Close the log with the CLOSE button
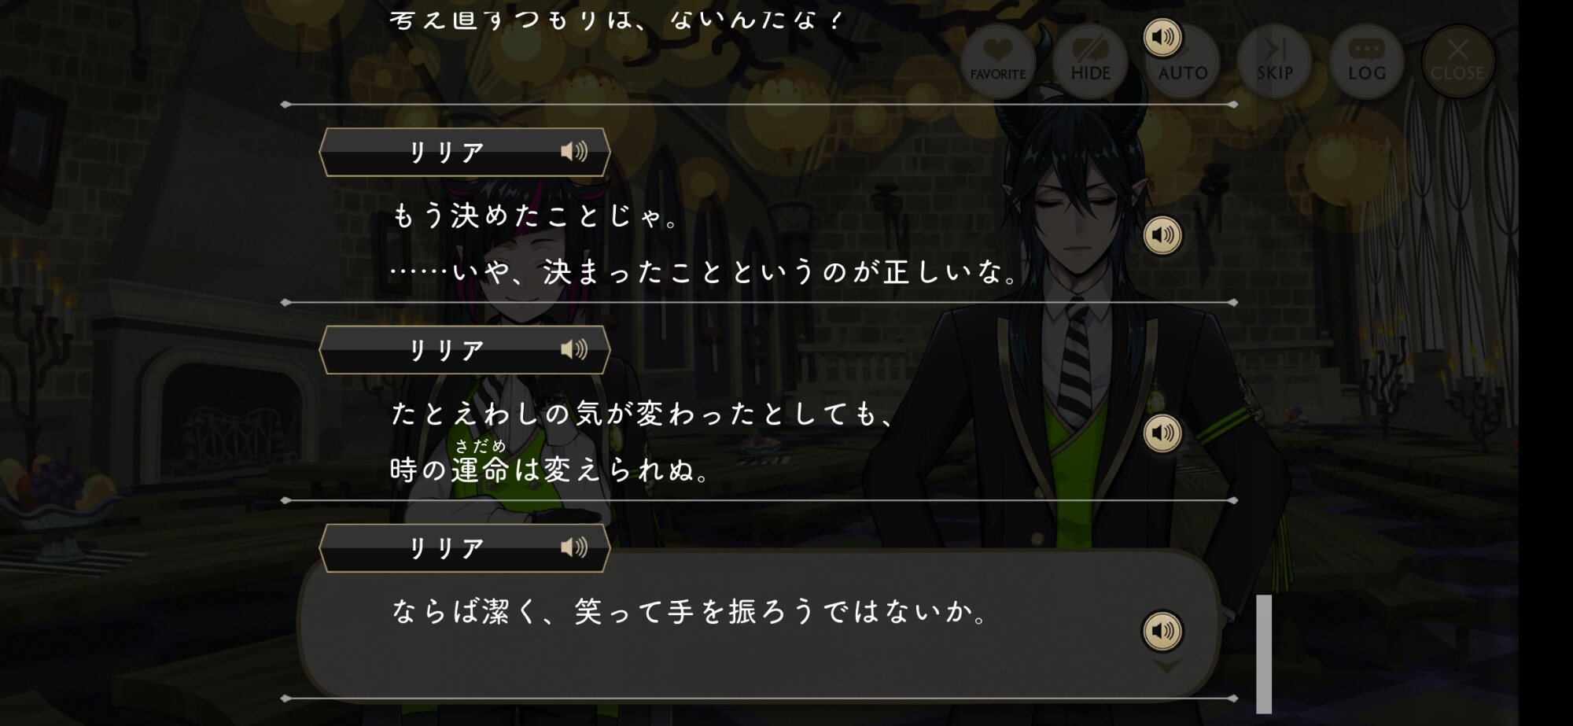This screenshot has height=726, width=1573. pos(1457,61)
